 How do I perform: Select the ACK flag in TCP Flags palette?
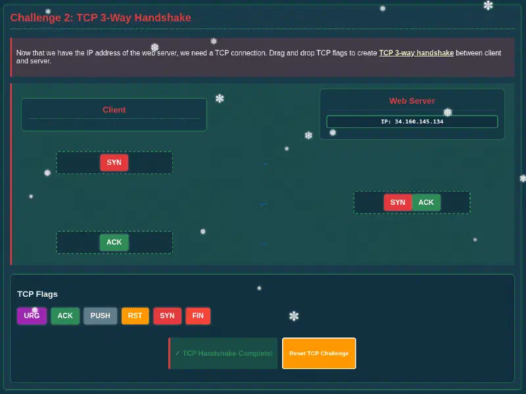[x=65, y=316]
